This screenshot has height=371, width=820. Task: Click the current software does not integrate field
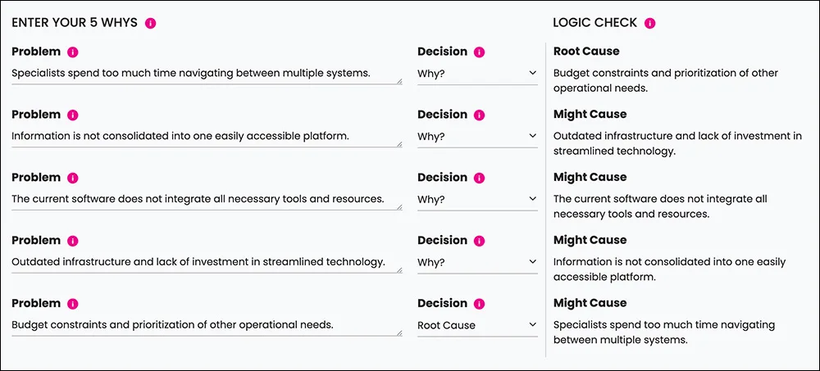click(207, 200)
